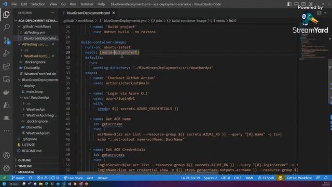
Task: Change line ending via CRLF indicator
Action: (x=238, y=178)
